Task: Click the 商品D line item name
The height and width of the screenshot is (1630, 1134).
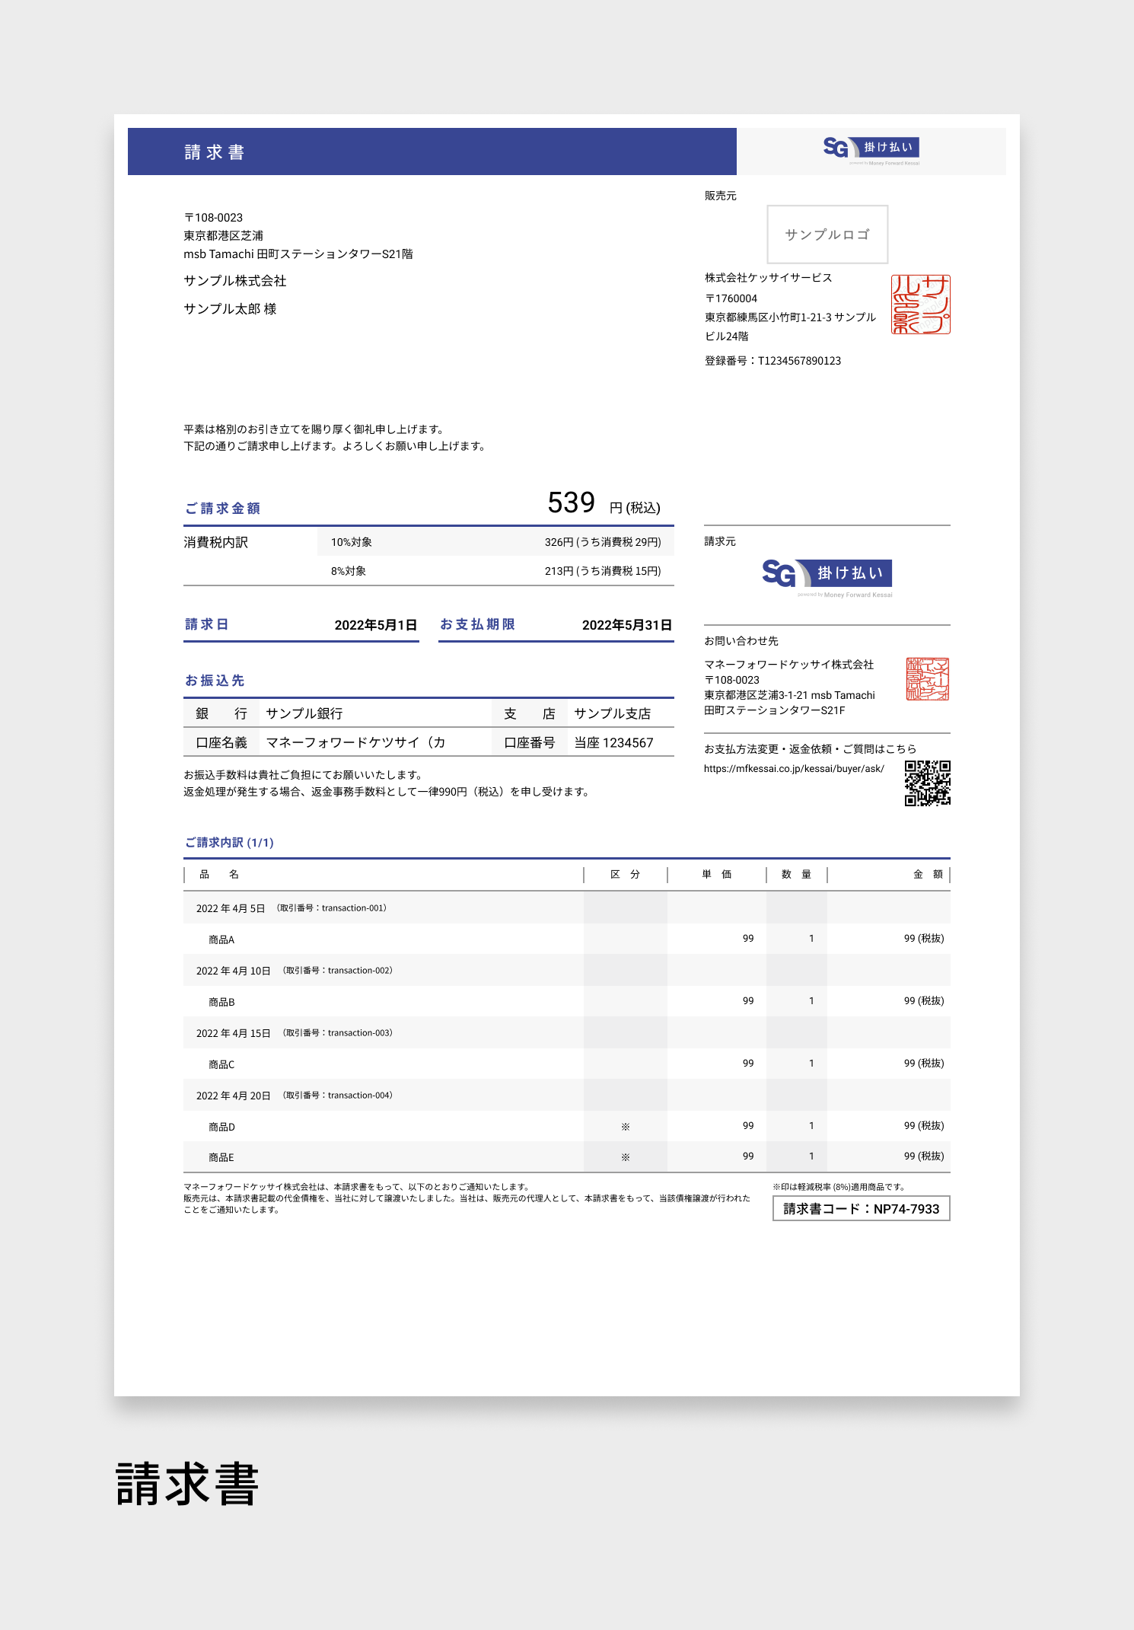Action: click(x=221, y=1127)
